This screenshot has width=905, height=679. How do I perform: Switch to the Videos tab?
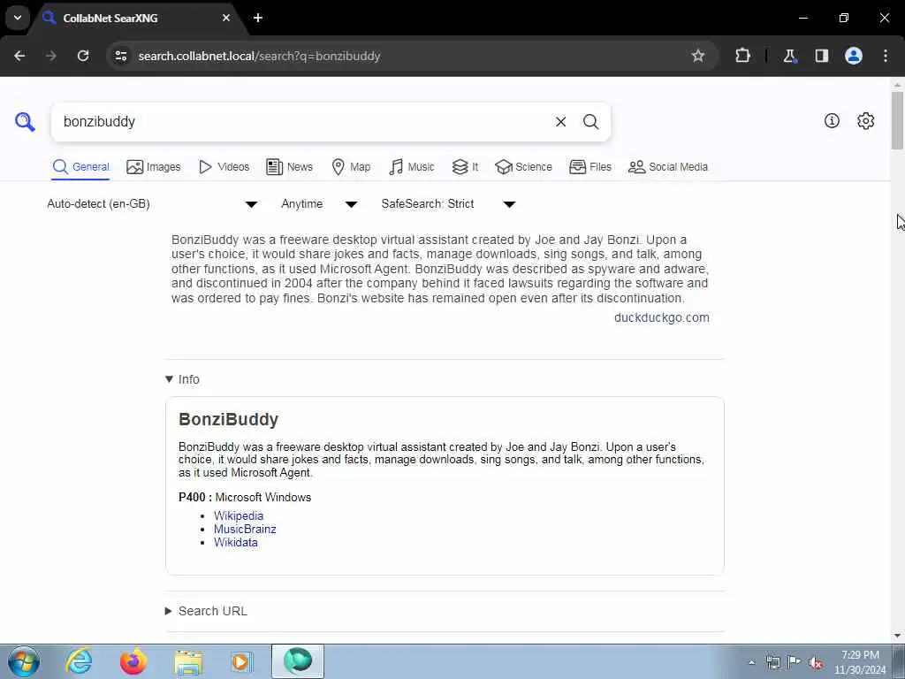[224, 167]
